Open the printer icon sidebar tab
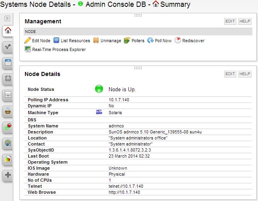 8,111
